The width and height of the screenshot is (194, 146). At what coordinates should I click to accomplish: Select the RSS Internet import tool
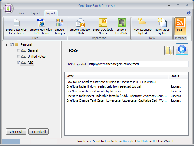(x=180, y=26)
